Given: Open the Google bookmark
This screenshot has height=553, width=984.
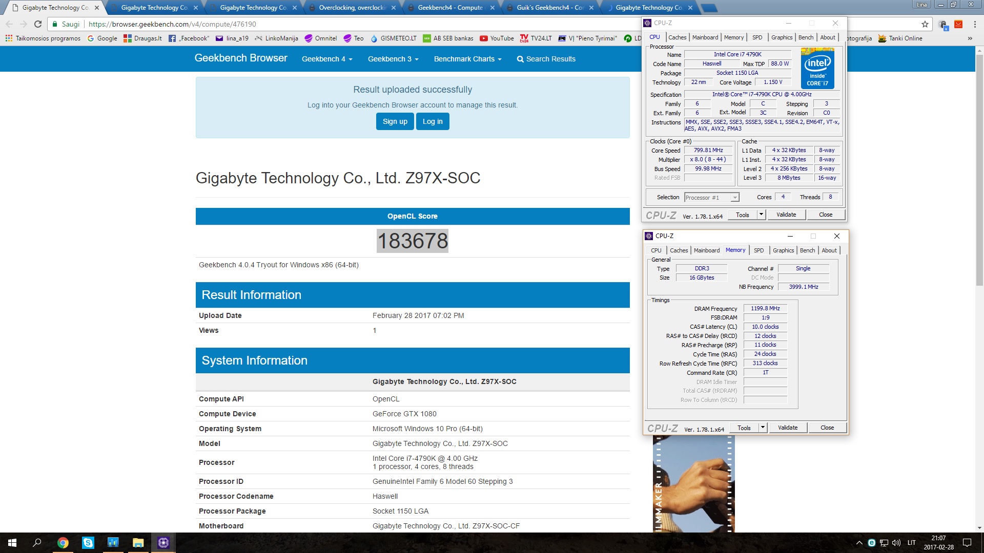Looking at the screenshot, I should pyautogui.click(x=102, y=38).
